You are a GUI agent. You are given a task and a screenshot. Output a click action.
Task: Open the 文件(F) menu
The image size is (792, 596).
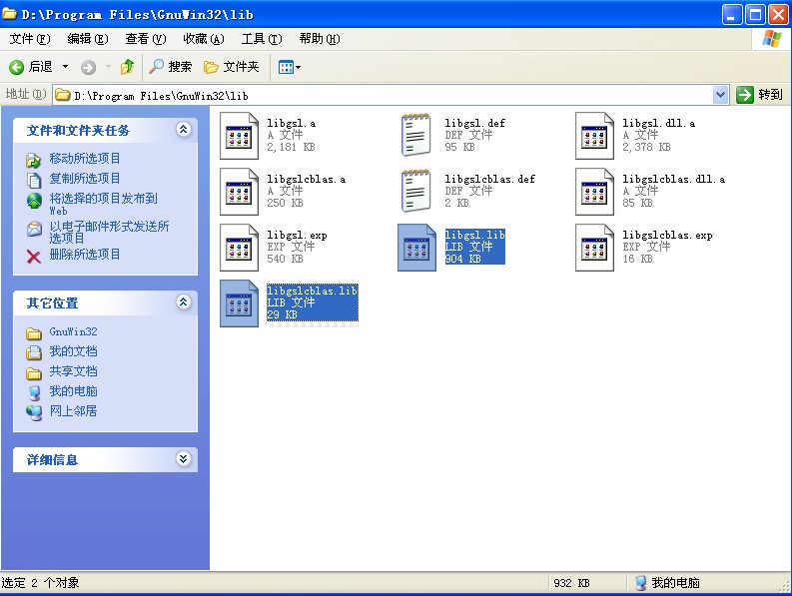point(30,39)
